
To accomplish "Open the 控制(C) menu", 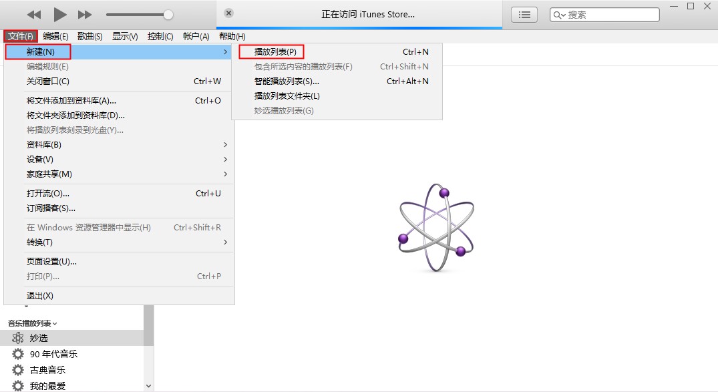I will point(160,36).
